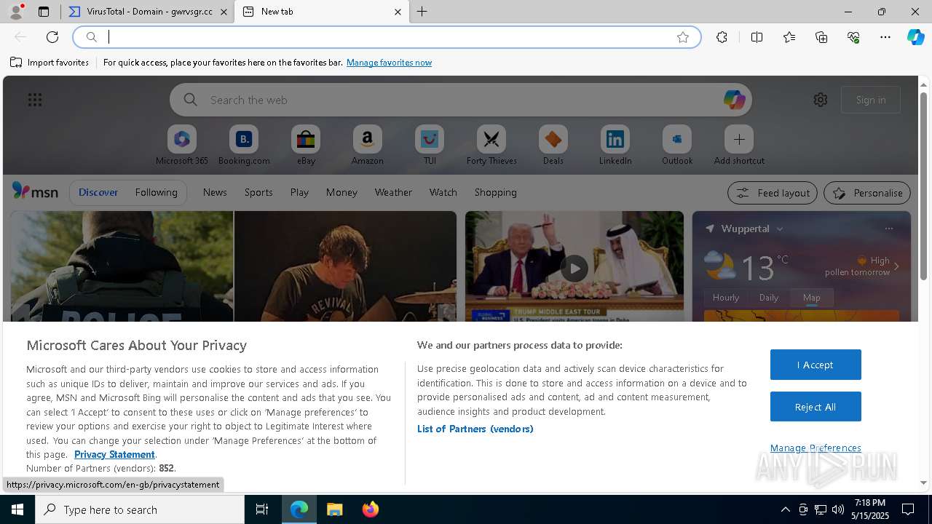Play the Trump Middle East tour video
The image size is (932, 524).
tap(574, 268)
